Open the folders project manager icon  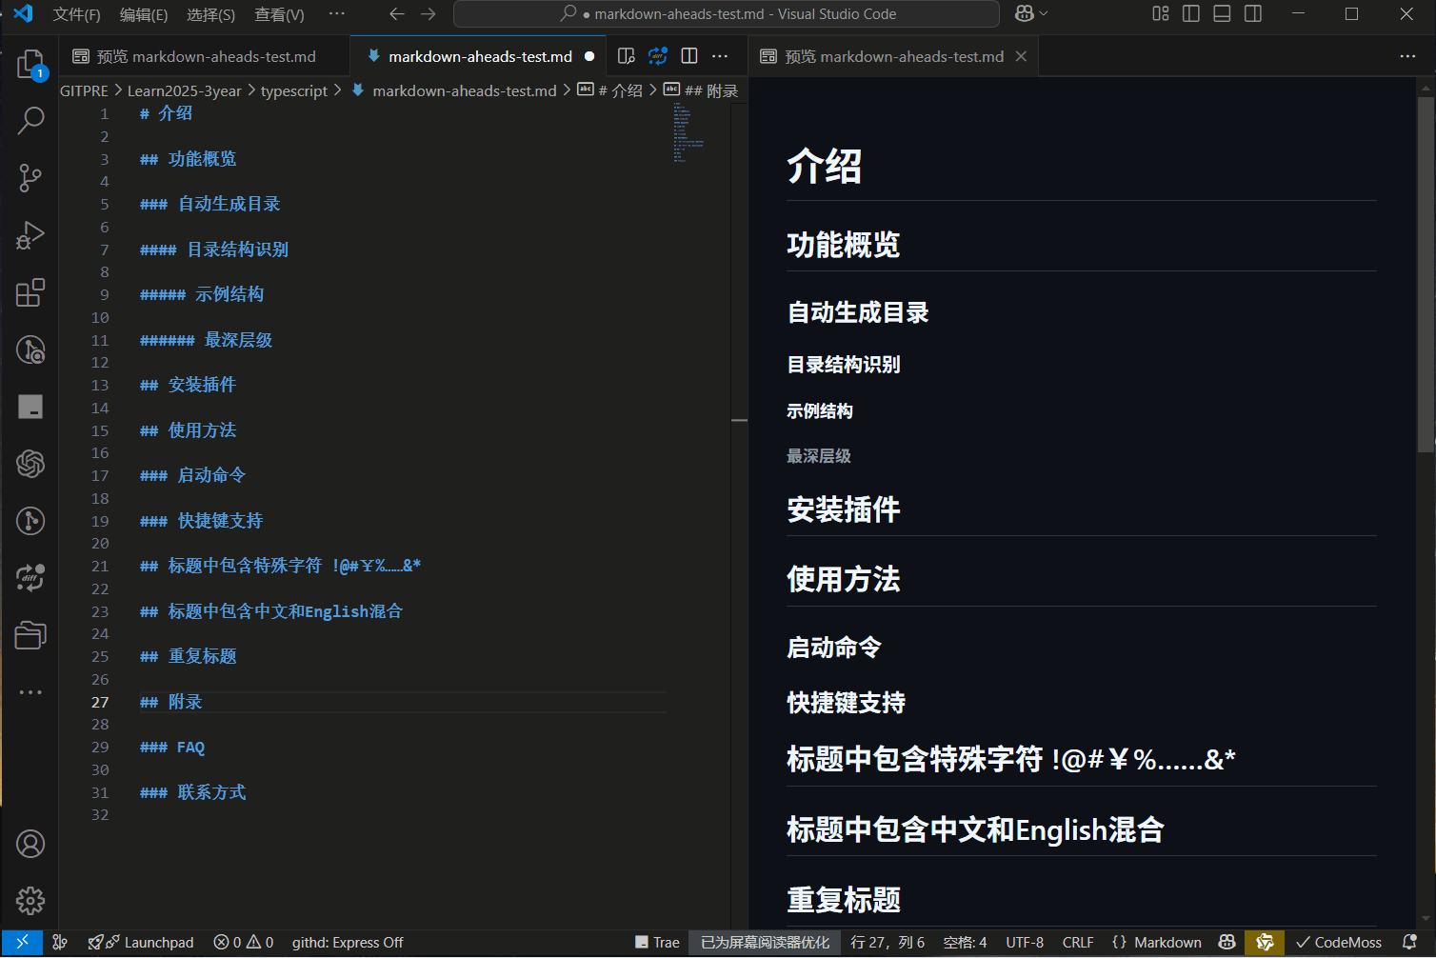[30, 635]
